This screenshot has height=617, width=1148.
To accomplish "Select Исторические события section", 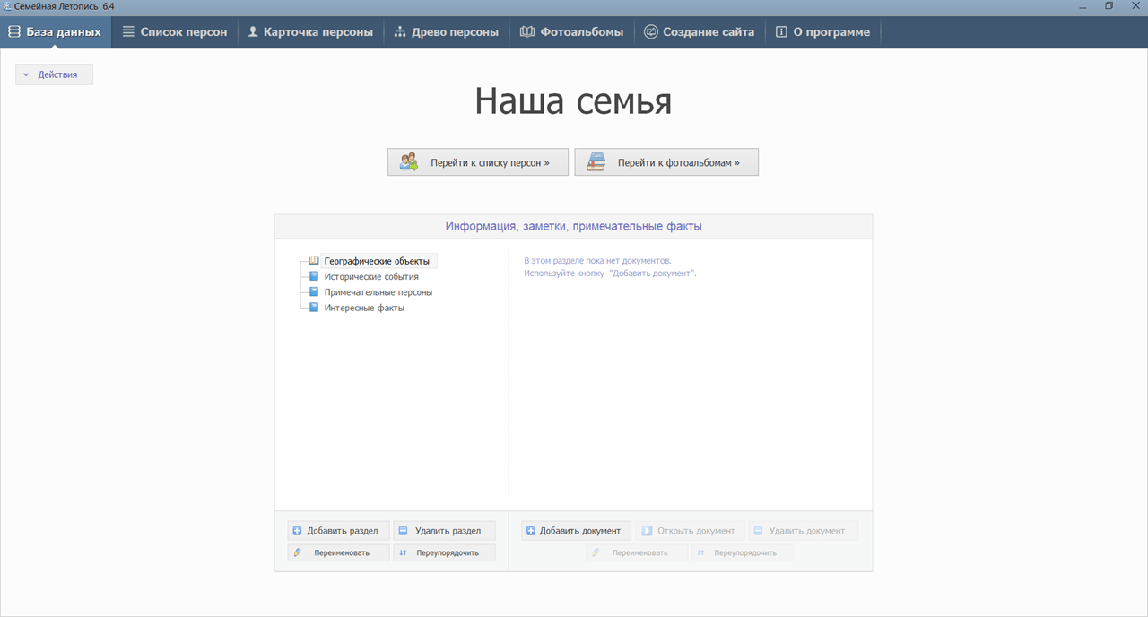I will point(371,276).
